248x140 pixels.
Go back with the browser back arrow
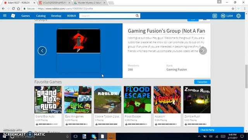[x=3, y=9]
